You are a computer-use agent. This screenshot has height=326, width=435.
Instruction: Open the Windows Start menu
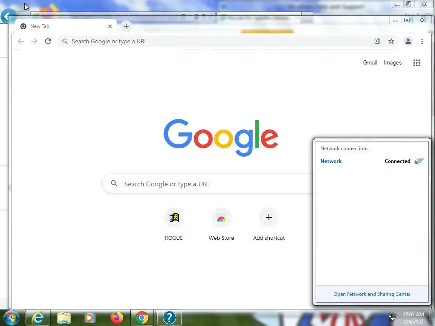click(x=11, y=318)
